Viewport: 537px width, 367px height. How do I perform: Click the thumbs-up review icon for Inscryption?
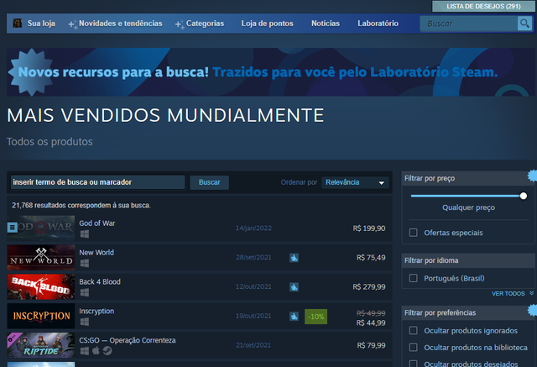pos(294,317)
